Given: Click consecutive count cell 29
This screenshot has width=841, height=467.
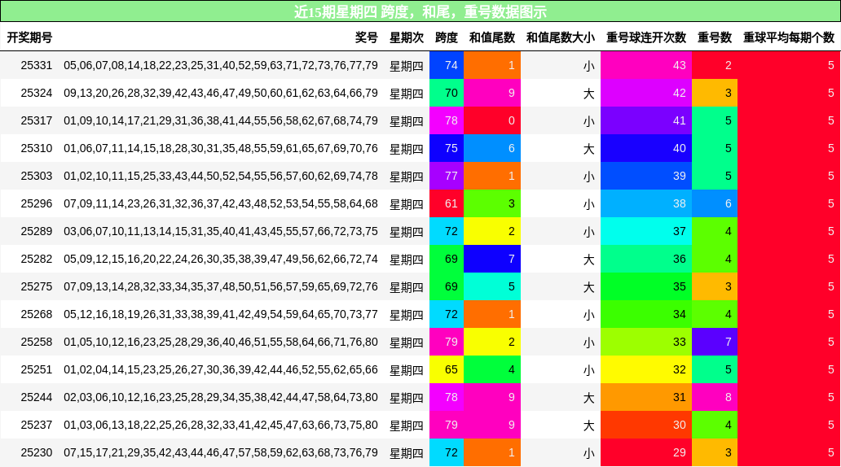Looking at the screenshot, I should point(646,452).
